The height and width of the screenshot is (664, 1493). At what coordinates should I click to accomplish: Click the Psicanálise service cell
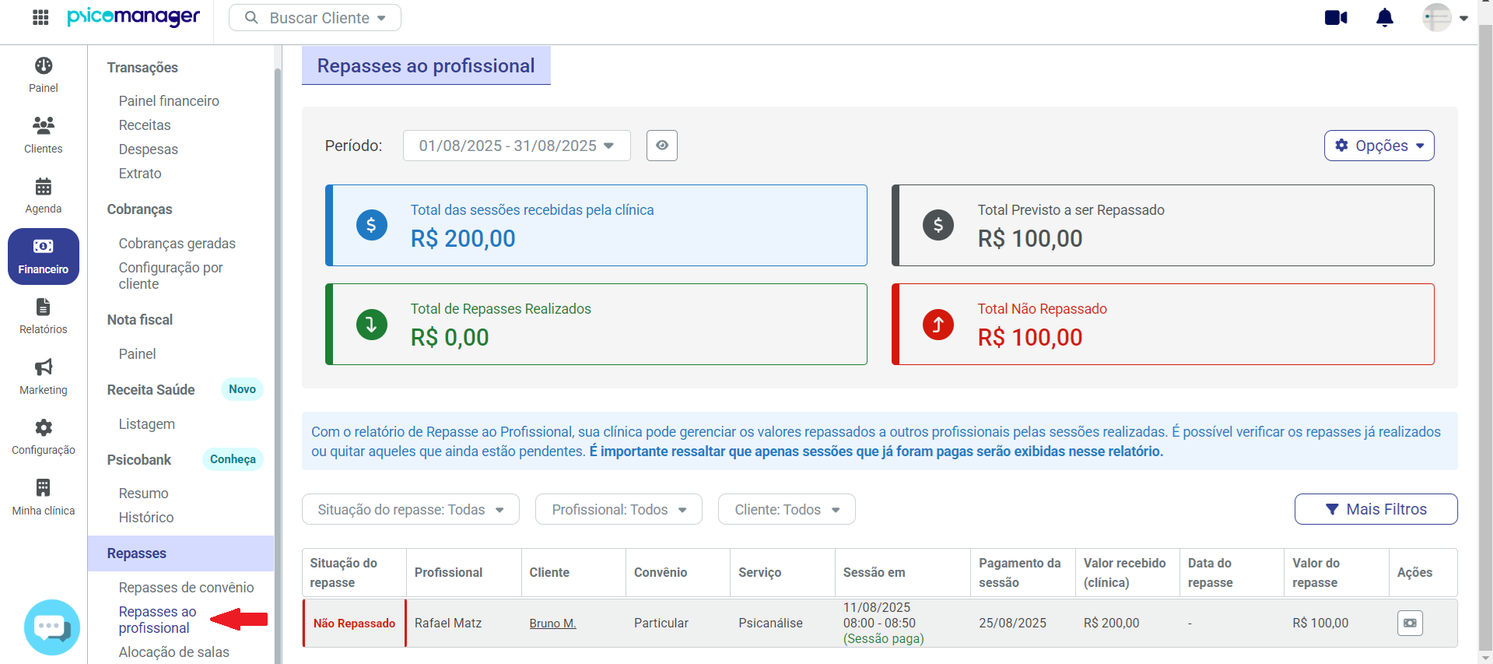[x=783, y=623]
